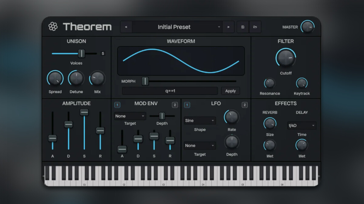Open the MOD ENV Target dropdown
This screenshot has height=204, width=364.
point(130,116)
